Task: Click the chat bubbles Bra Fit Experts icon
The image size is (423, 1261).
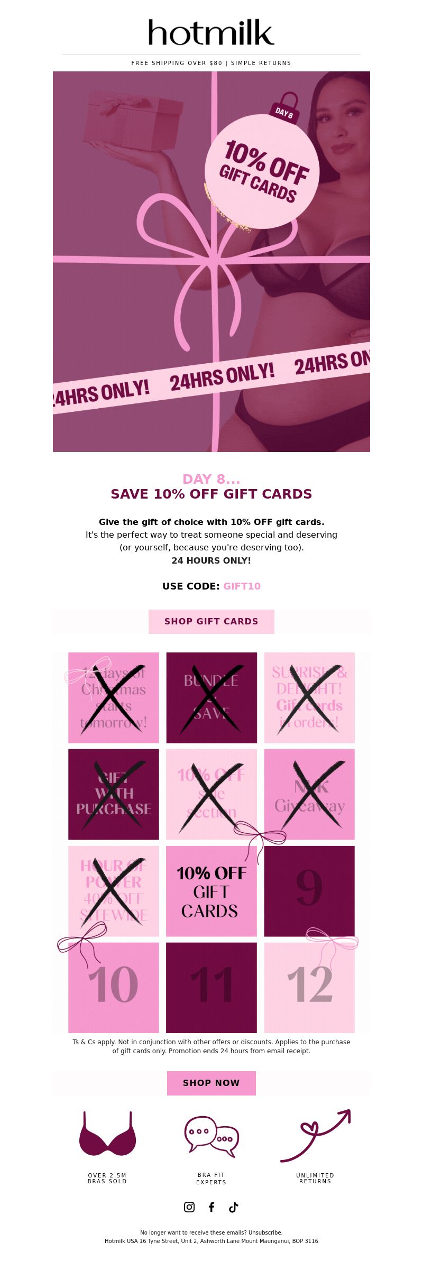Action: (212, 1134)
